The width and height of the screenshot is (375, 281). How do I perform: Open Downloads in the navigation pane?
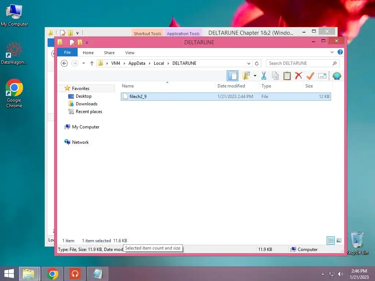click(x=86, y=104)
